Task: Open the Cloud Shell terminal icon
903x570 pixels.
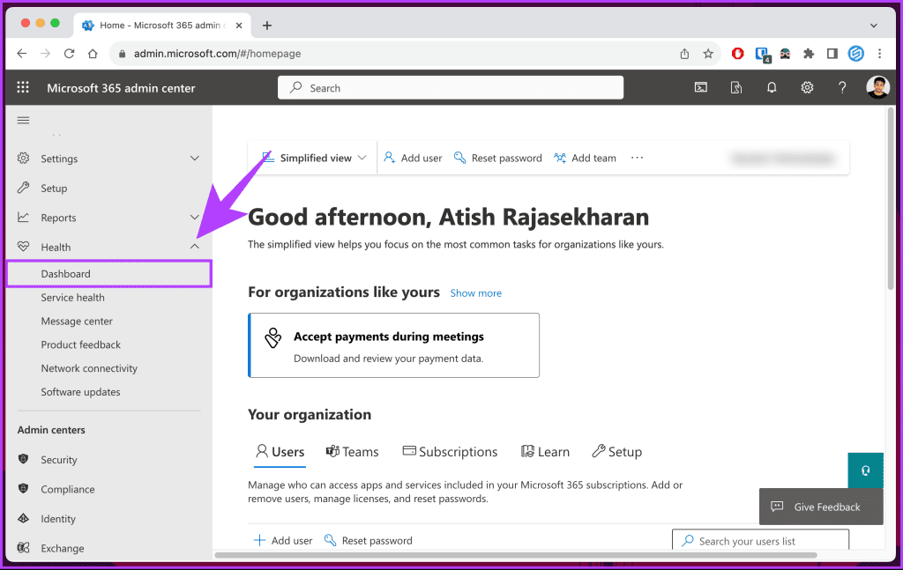Action: point(699,87)
